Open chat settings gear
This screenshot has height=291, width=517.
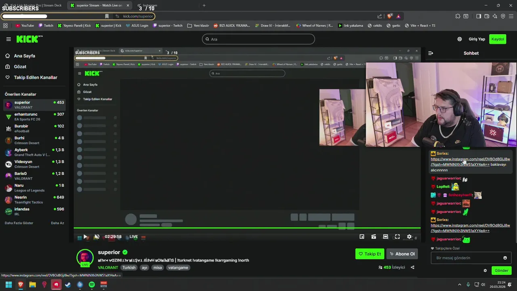click(x=485, y=271)
